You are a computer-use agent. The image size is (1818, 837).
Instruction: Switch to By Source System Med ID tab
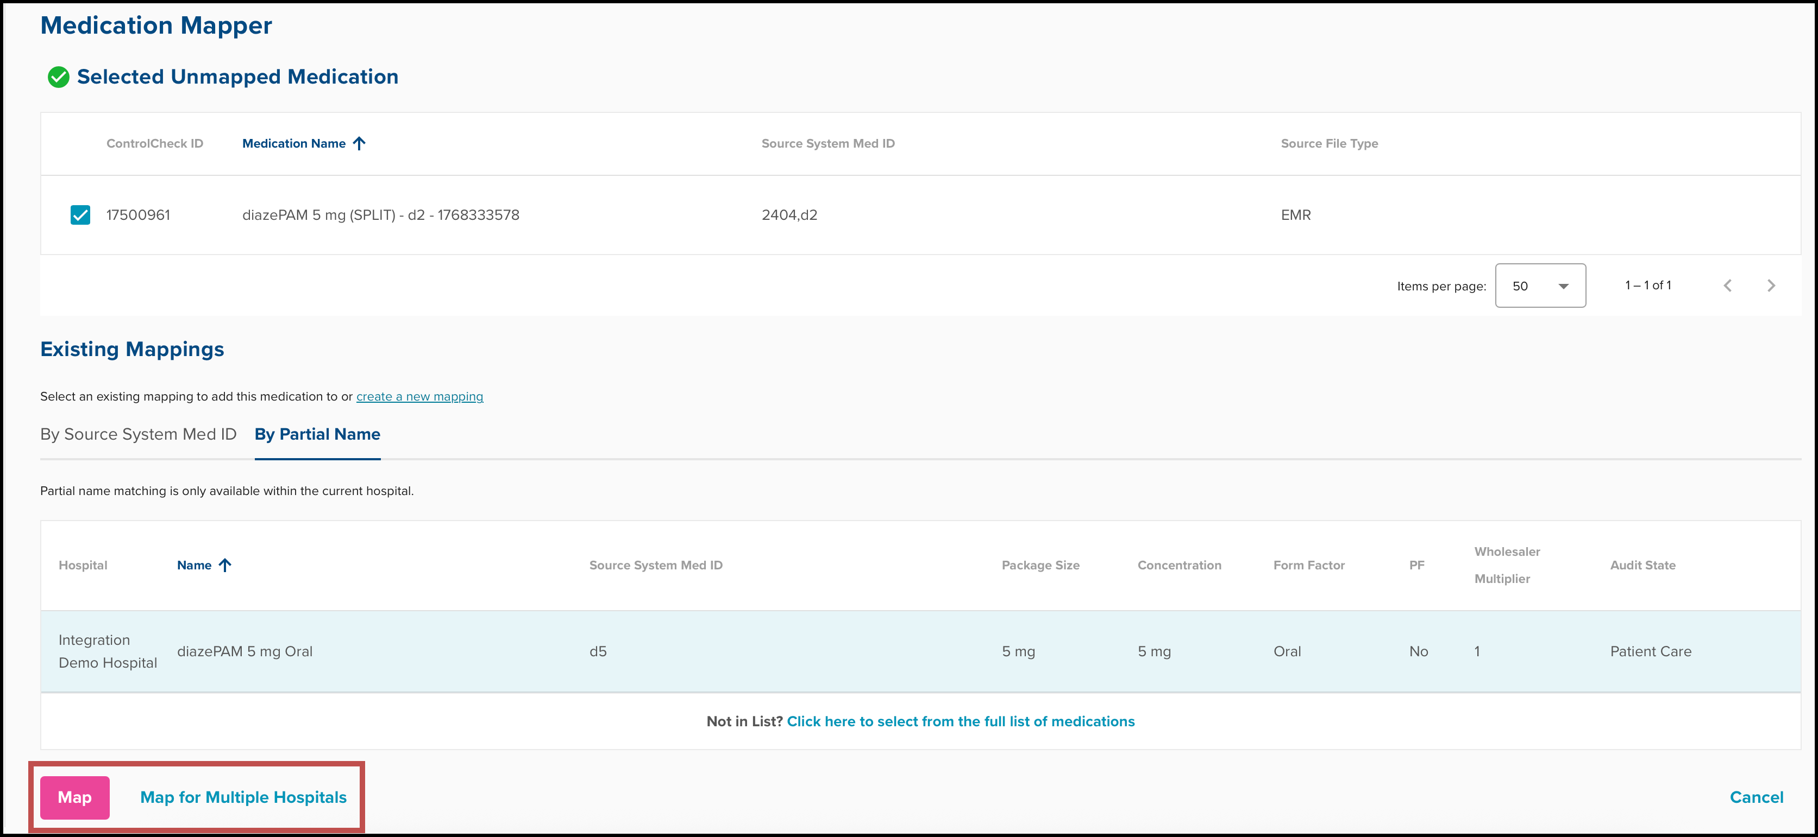point(139,434)
